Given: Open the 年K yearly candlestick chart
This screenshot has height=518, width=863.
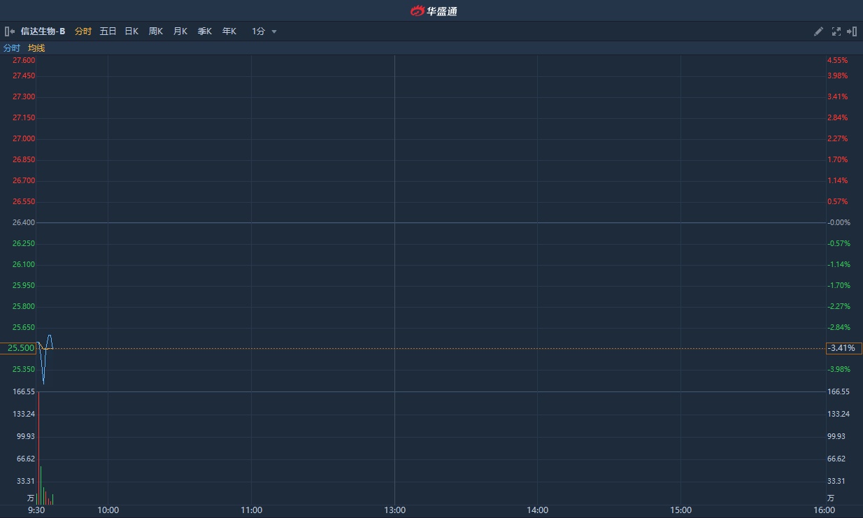Looking at the screenshot, I should 229,31.
